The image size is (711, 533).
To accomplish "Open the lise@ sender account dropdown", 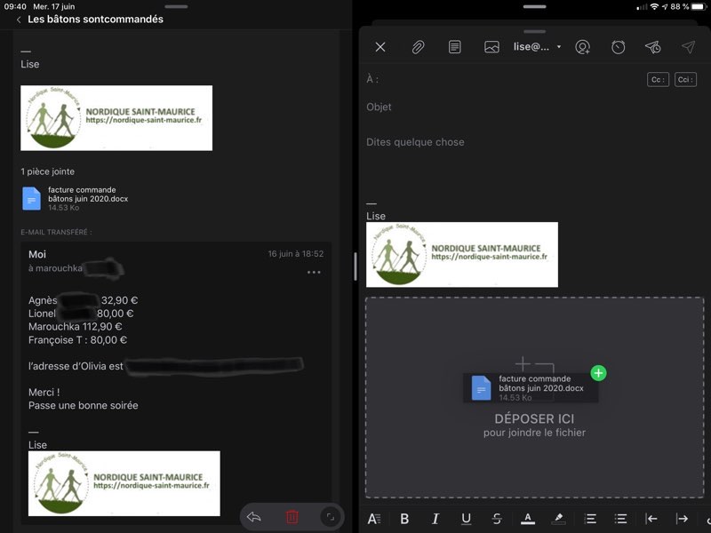I will pyautogui.click(x=538, y=47).
